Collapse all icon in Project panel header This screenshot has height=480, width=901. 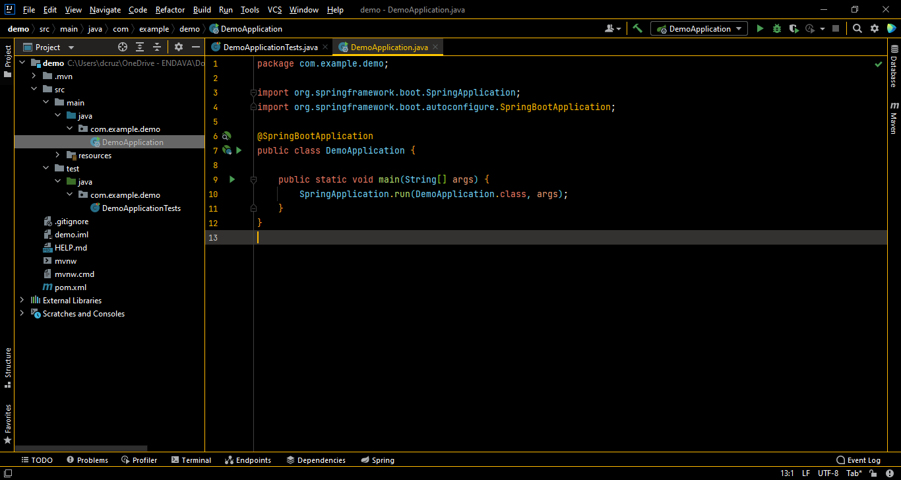157,47
